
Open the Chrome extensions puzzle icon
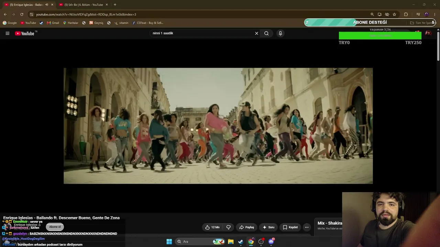pyautogui.click(x=406, y=14)
